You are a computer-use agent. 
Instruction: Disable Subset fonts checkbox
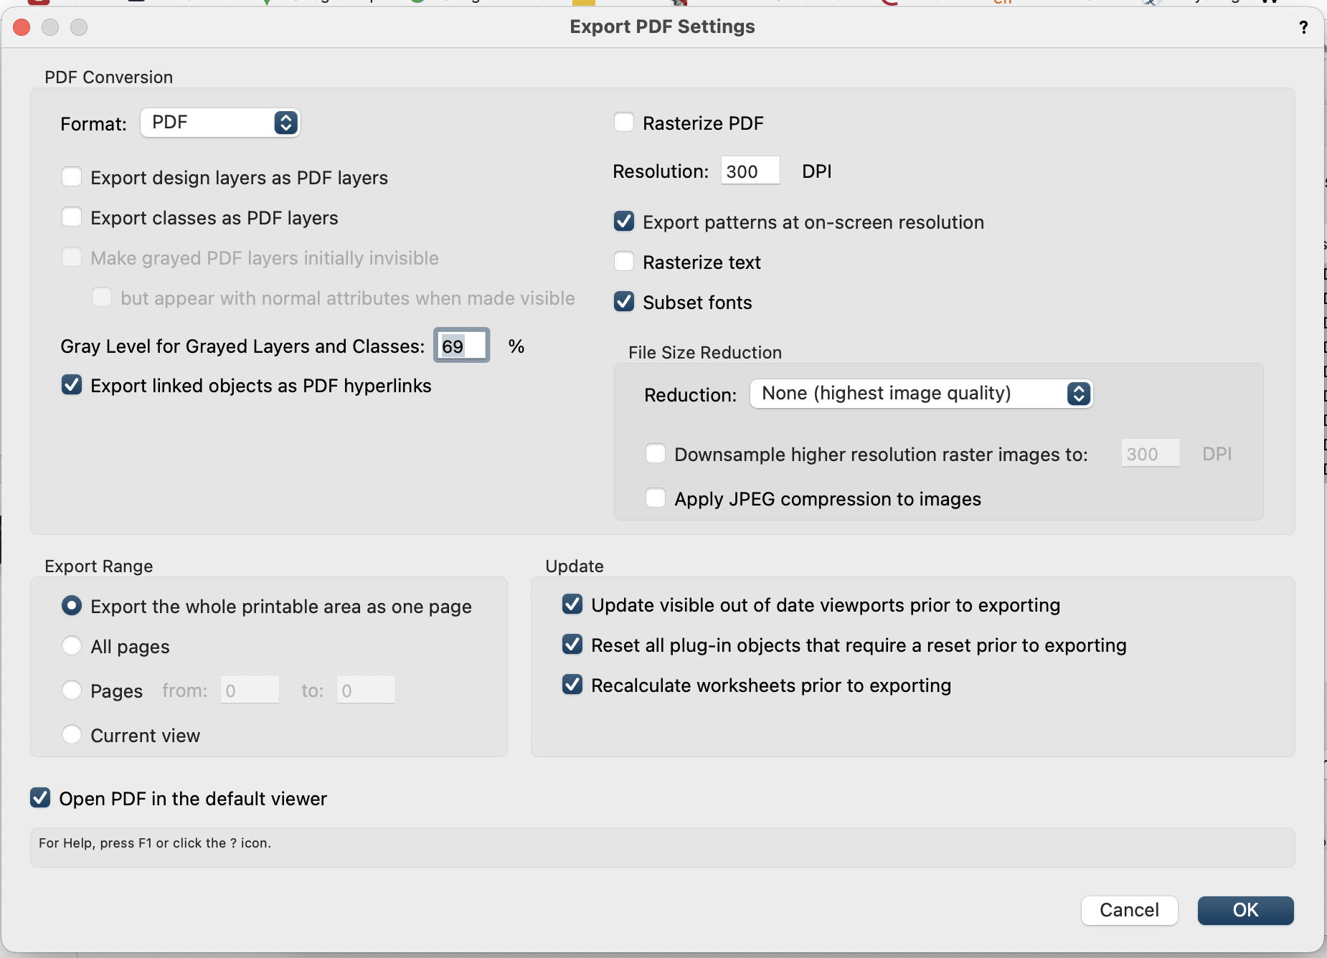(x=624, y=302)
